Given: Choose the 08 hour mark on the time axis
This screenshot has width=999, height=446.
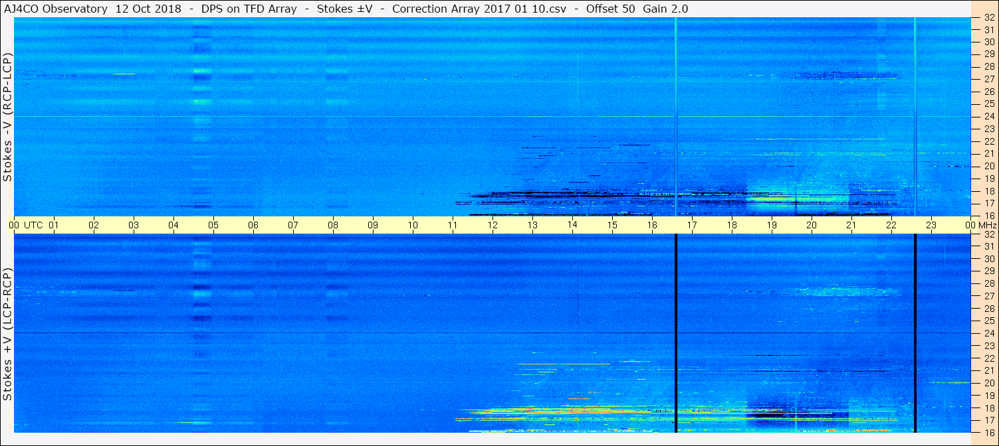Looking at the screenshot, I should click(x=333, y=225).
